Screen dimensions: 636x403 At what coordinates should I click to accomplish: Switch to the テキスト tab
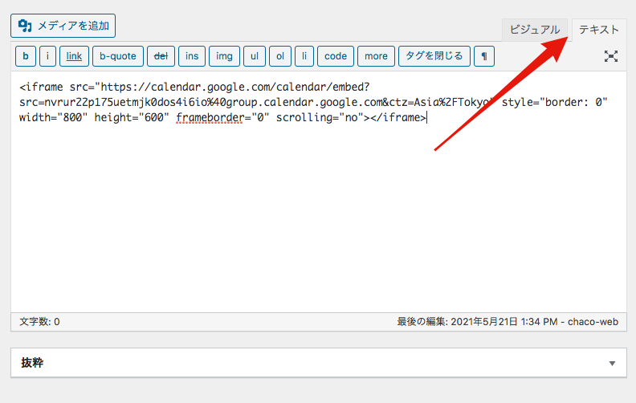coord(599,30)
